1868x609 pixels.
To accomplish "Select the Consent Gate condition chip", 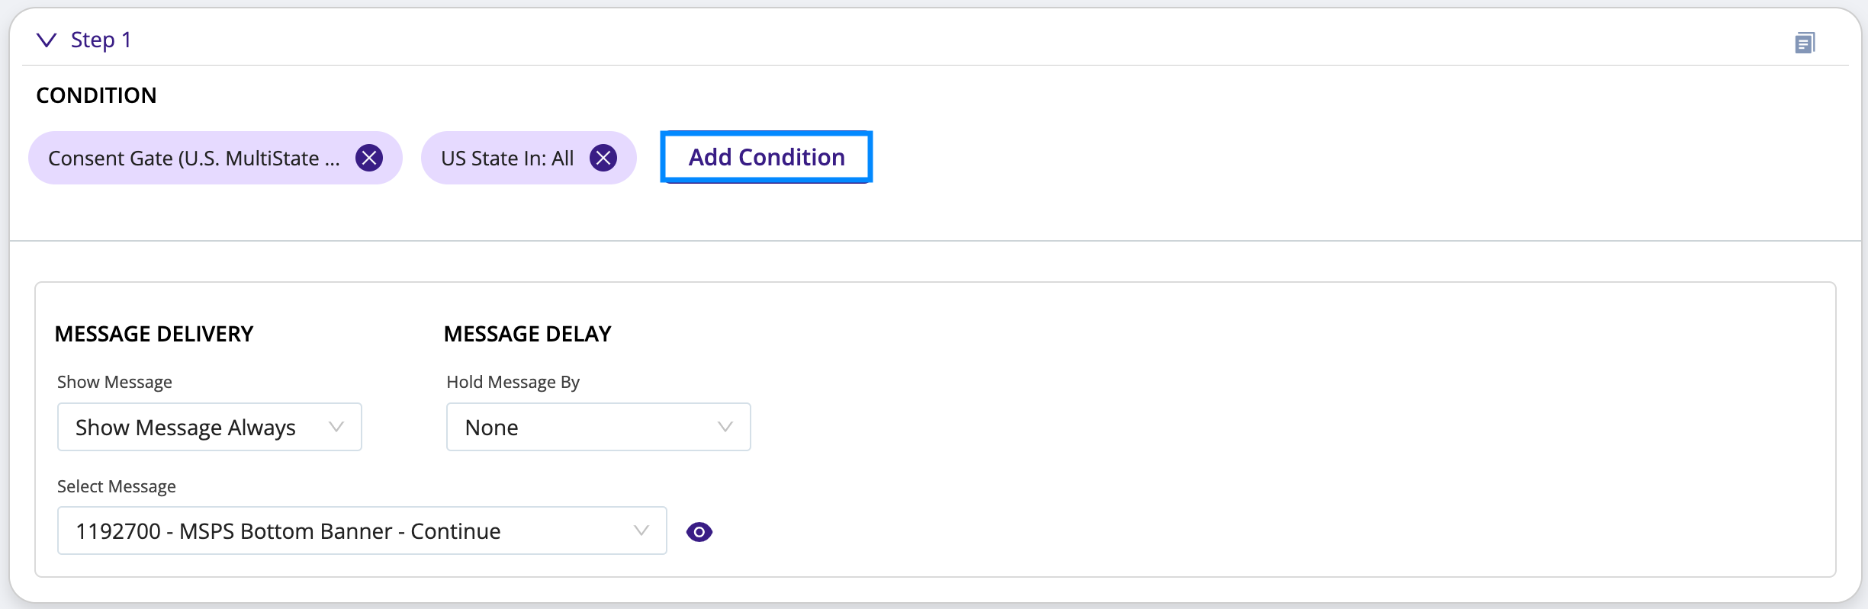I will (x=194, y=158).
